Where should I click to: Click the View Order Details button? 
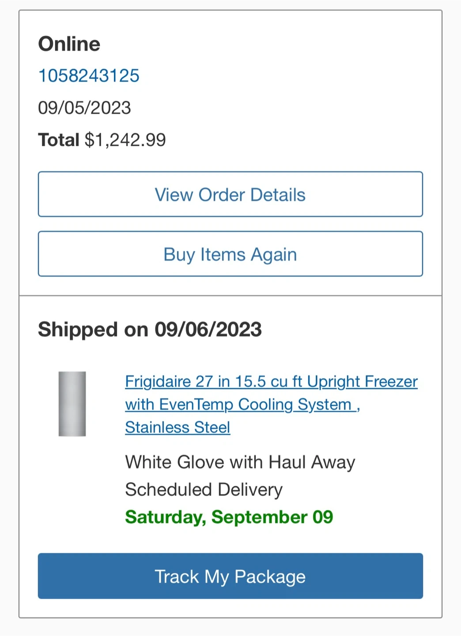230,194
